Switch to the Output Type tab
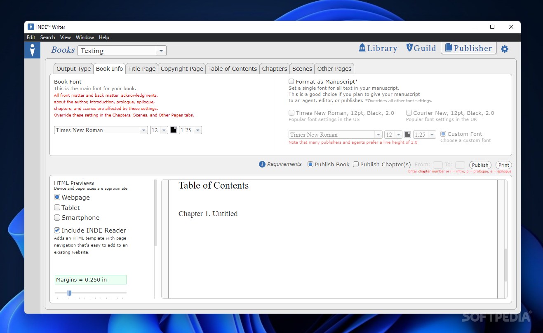The height and width of the screenshot is (333, 543). 73,69
